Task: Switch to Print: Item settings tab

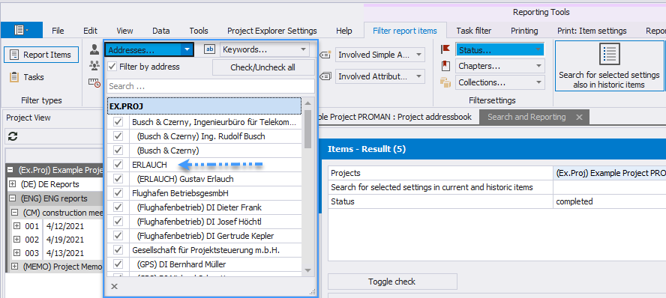Action: 592,31
